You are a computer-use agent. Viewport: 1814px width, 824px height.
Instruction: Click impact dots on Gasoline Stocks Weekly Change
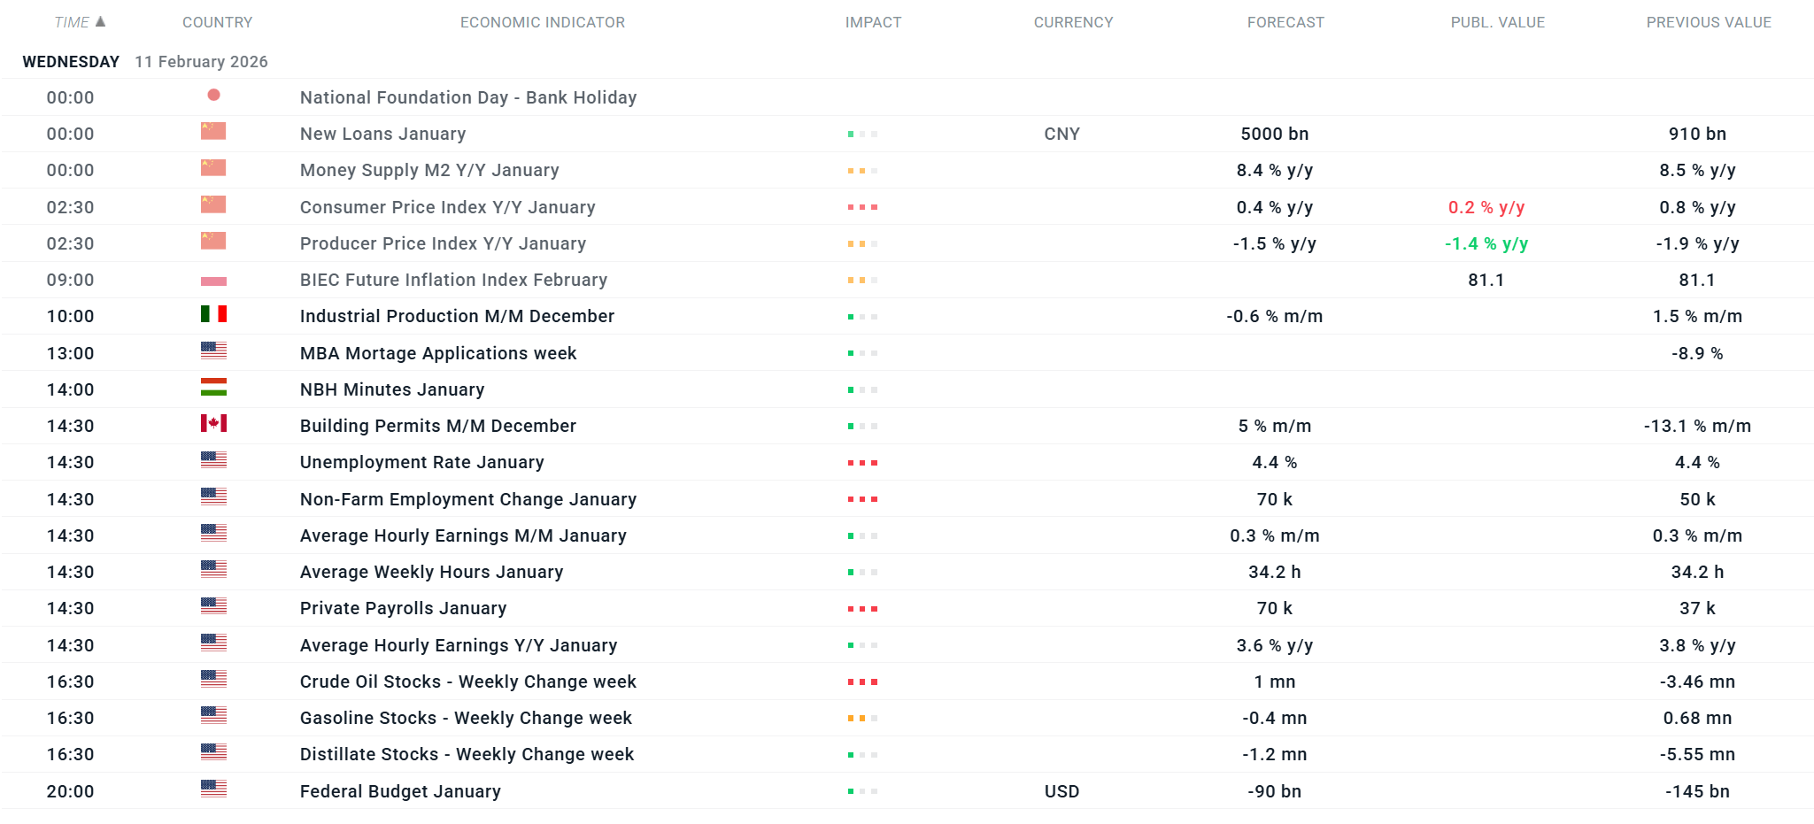pos(862,719)
